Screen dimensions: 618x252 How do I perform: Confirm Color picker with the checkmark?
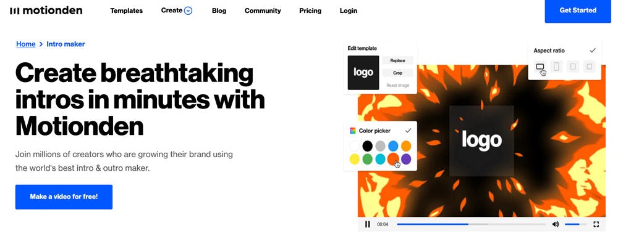[x=408, y=131]
